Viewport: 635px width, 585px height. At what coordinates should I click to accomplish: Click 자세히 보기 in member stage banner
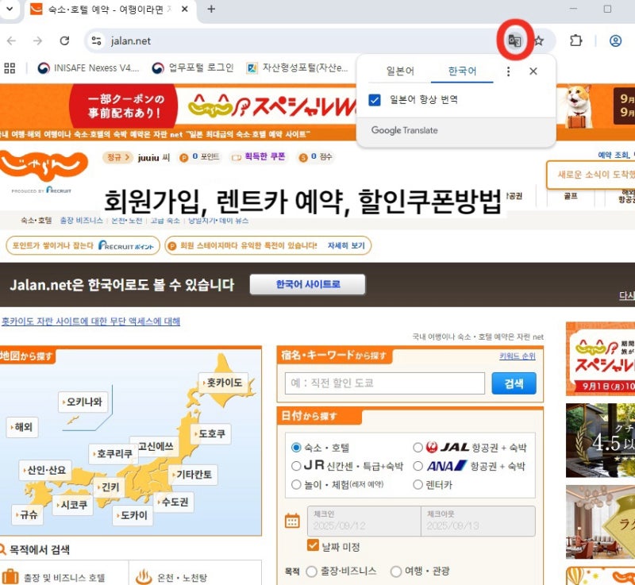pyautogui.click(x=346, y=246)
